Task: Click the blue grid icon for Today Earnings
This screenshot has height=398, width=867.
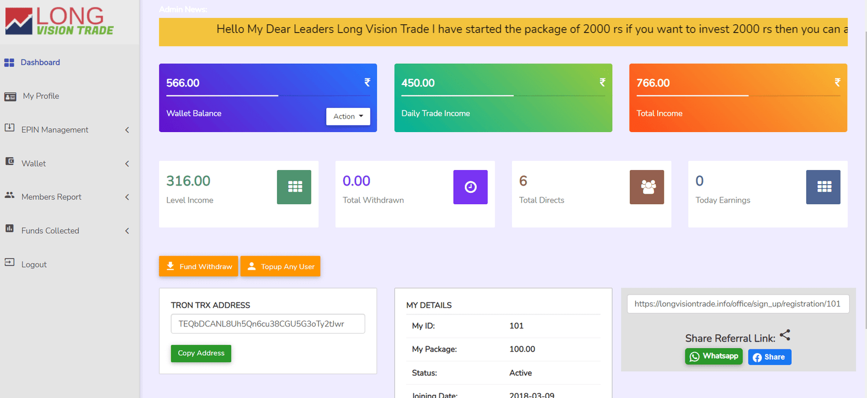Action: click(823, 187)
